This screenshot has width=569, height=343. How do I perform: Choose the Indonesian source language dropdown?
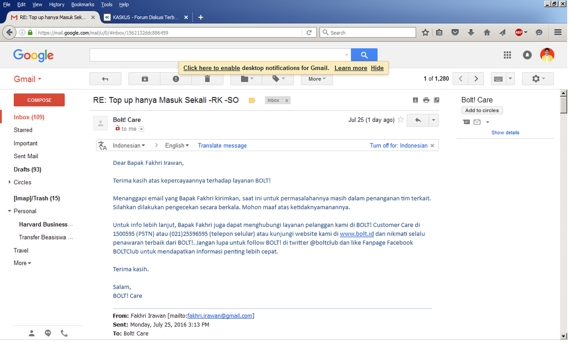tap(129, 145)
